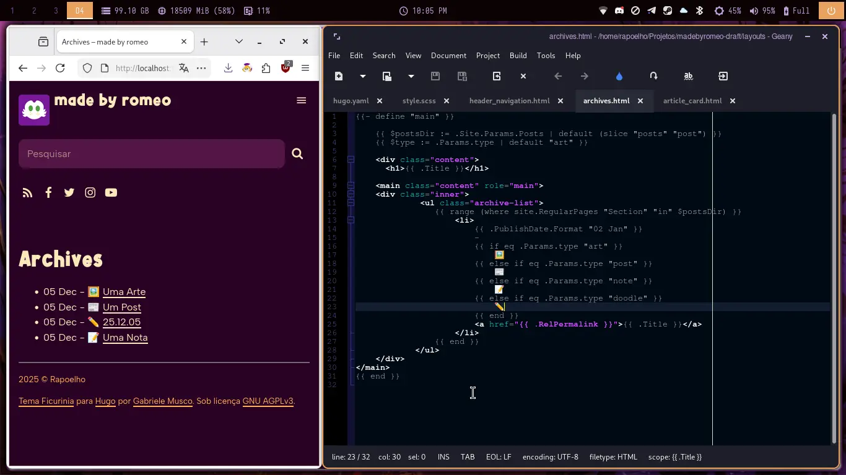
Task: Expand the New file template dropdown arrow
Action: point(363,76)
